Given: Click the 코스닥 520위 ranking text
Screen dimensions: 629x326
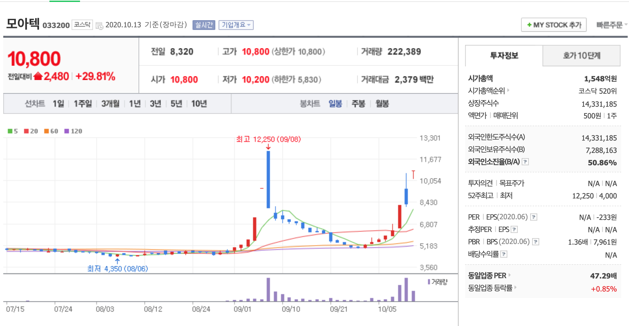Looking at the screenshot, I should pos(597,91).
